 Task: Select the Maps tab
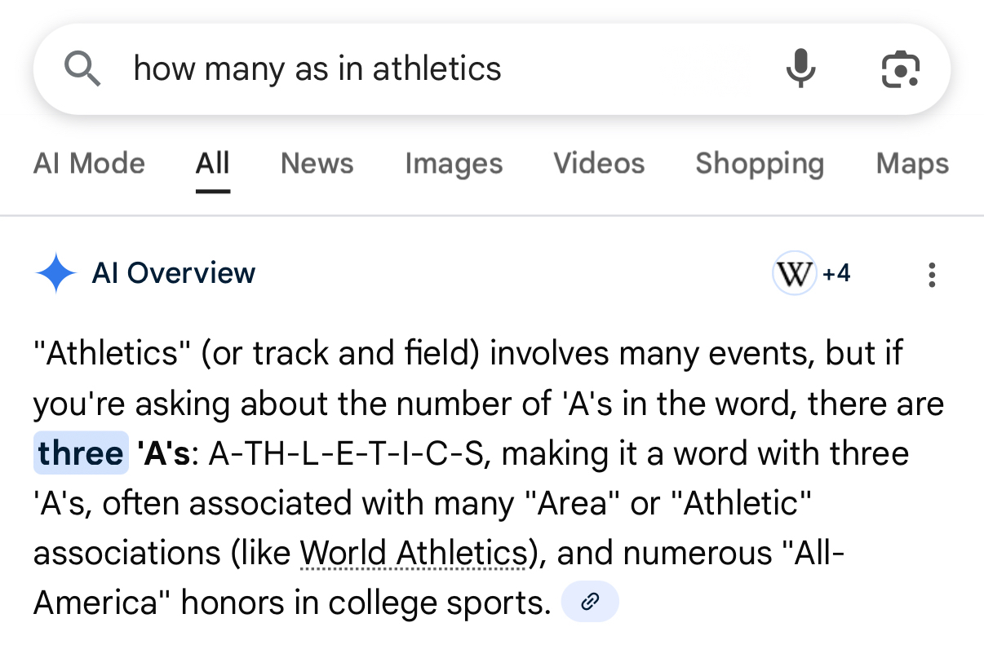pos(912,163)
